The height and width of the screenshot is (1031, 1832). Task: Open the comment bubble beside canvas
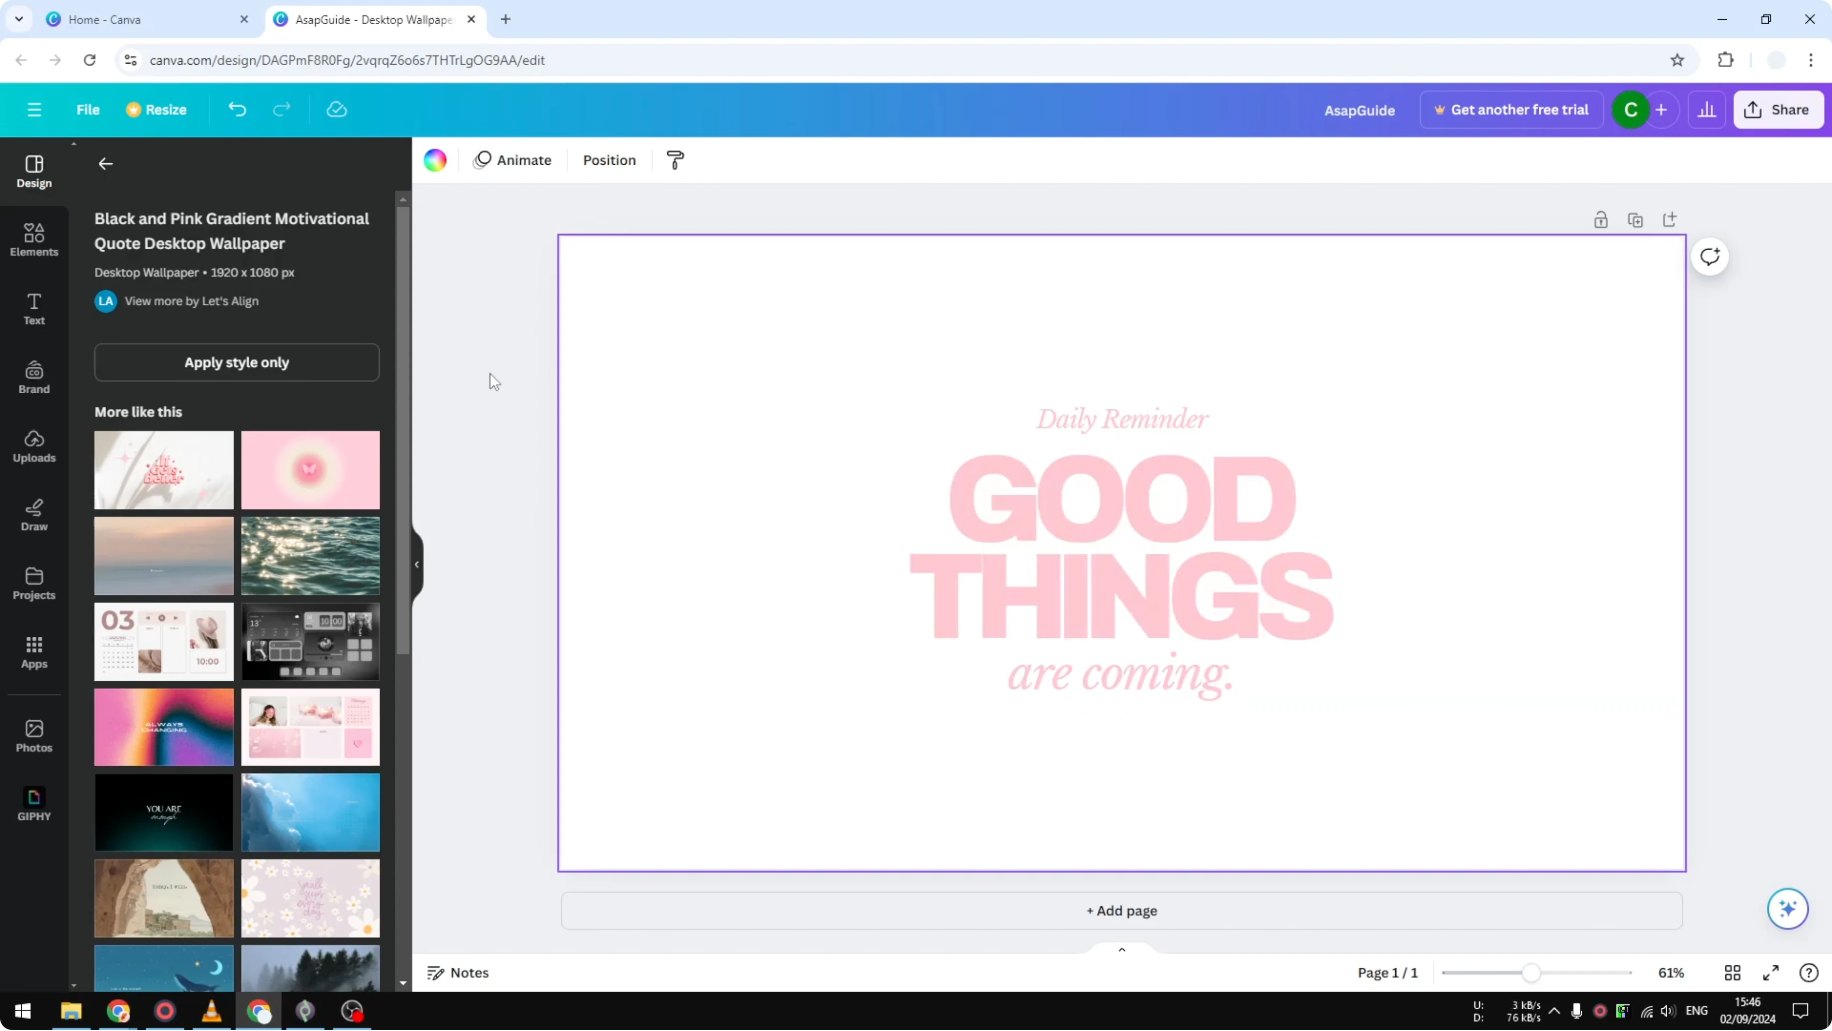pyautogui.click(x=1710, y=257)
